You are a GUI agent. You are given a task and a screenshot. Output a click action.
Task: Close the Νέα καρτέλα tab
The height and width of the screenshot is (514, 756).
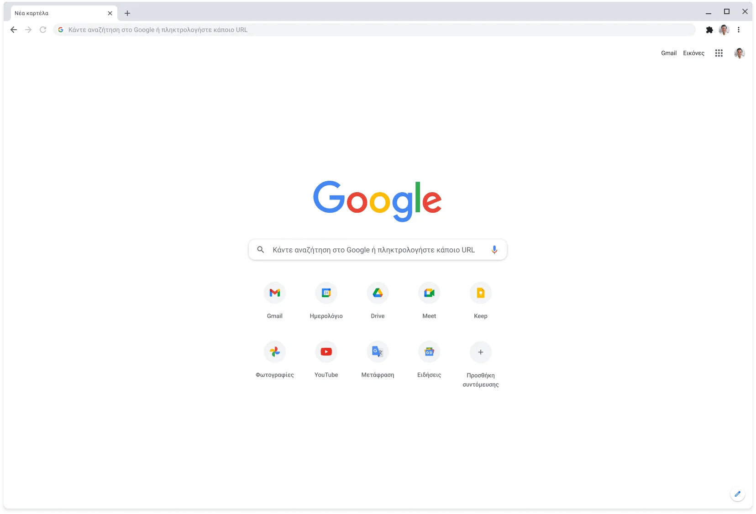[x=110, y=13]
